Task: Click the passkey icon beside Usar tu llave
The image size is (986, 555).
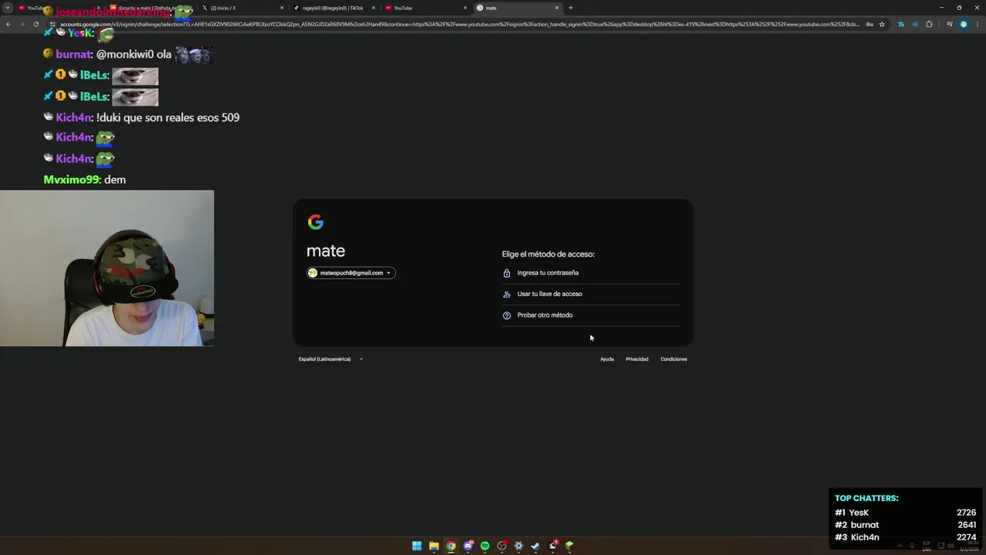Action: pos(507,294)
